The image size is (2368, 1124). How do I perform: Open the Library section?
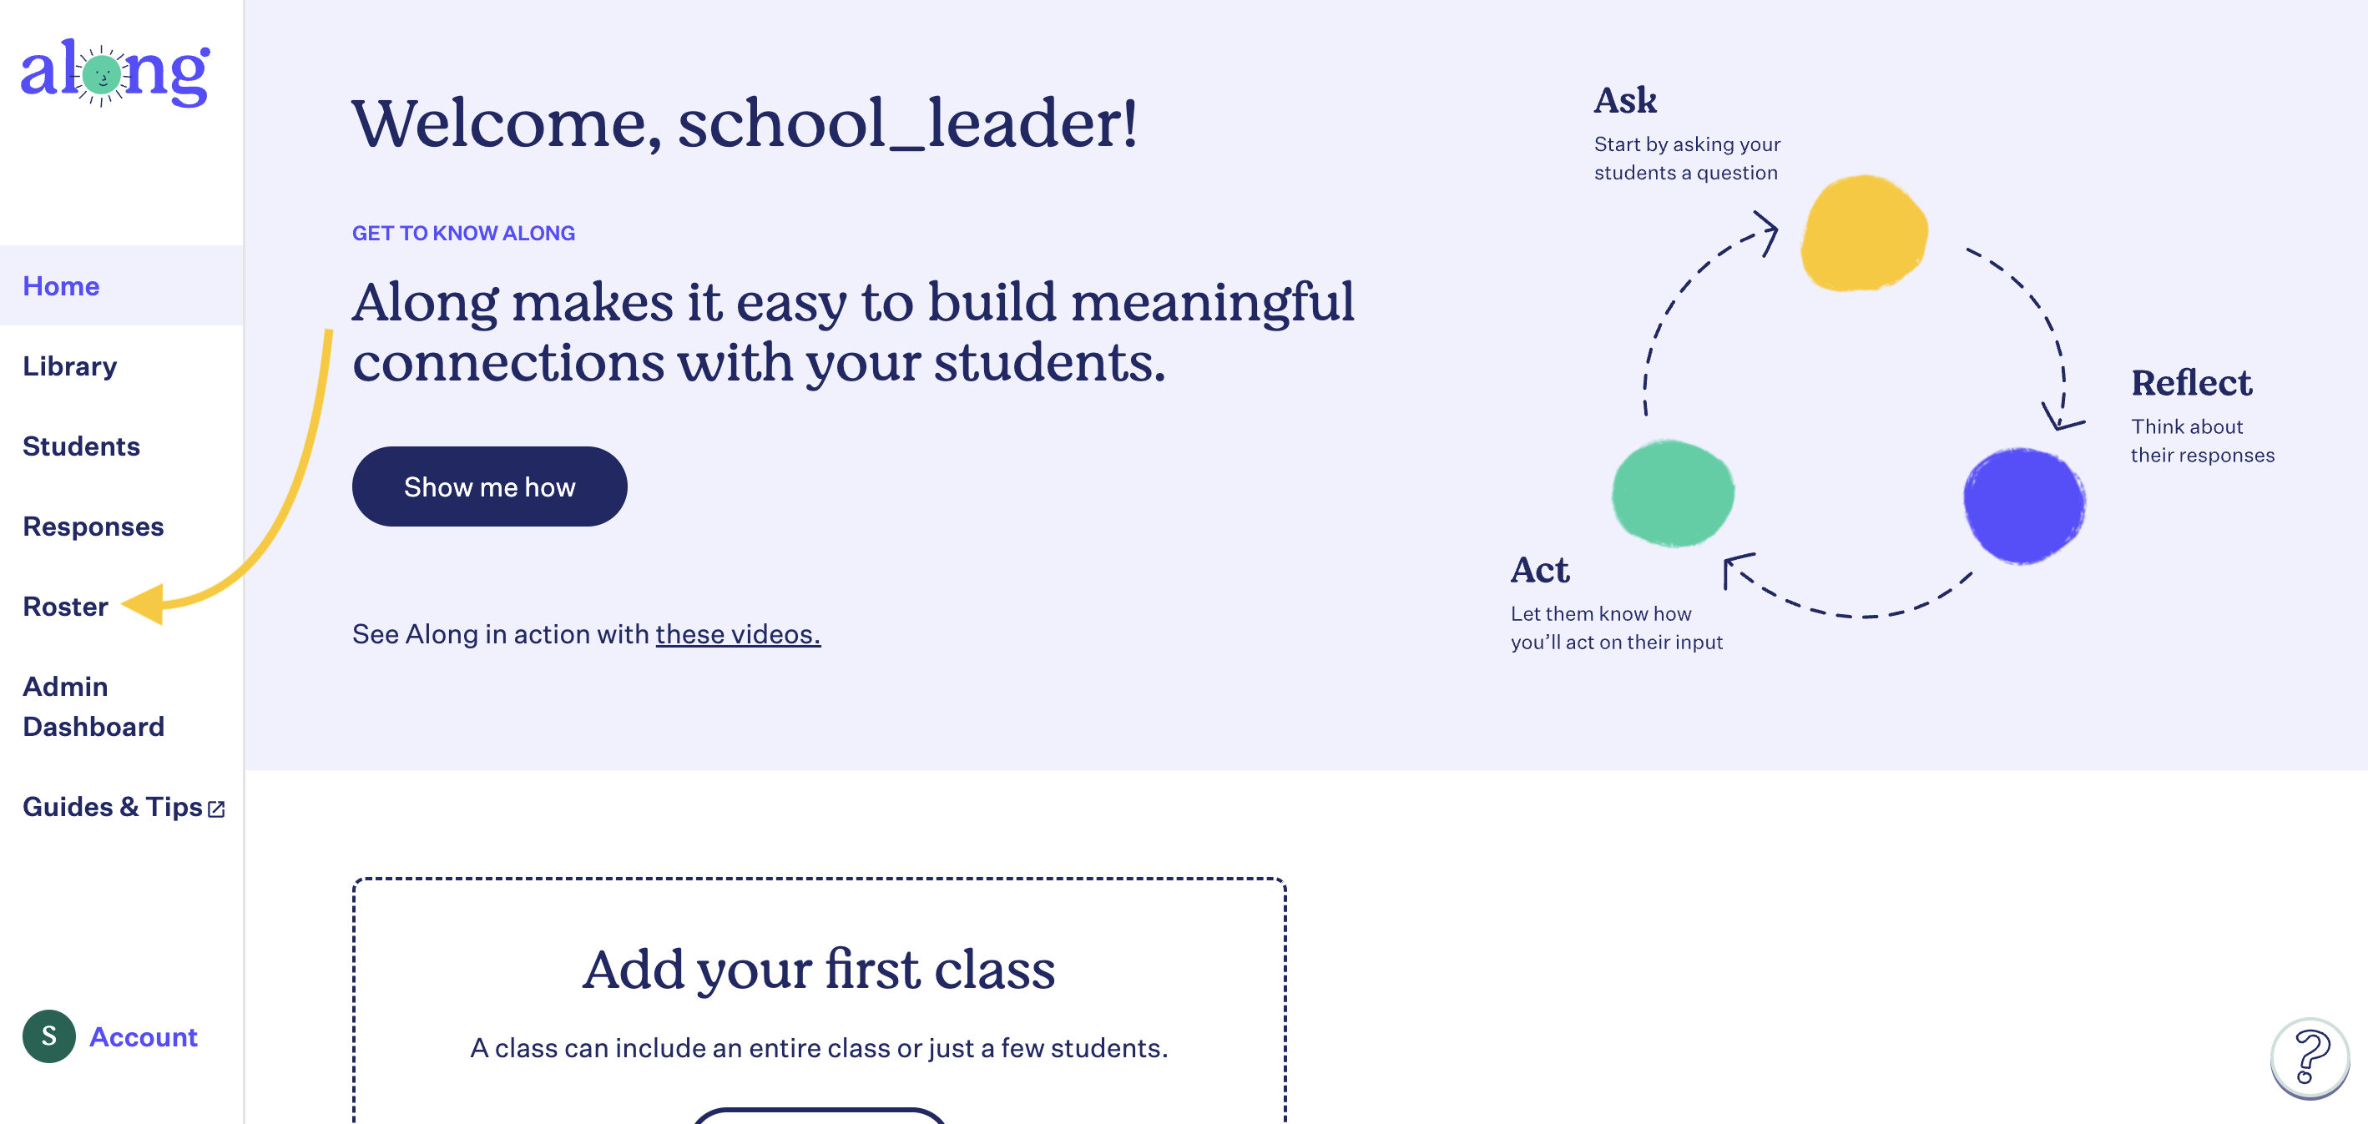click(x=70, y=365)
